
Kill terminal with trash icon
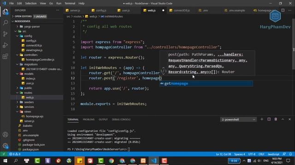[276, 119]
